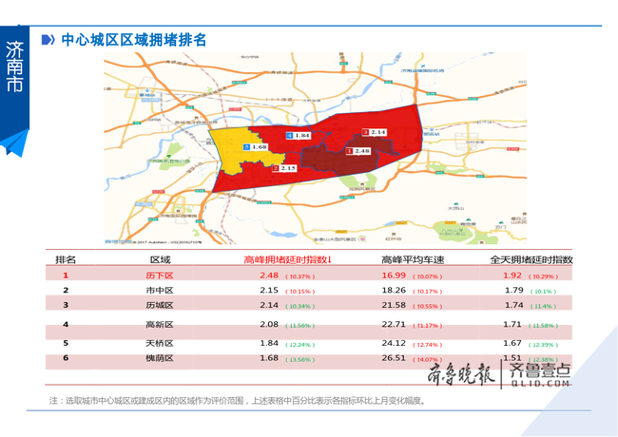
Task: Click the all-day index 1.67
Action: click(x=512, y=343)
